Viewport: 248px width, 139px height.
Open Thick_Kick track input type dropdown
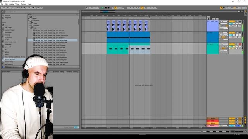(224, 22)
